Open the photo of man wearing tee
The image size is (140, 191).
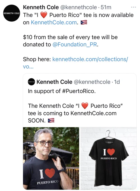(x=51, y=158)
